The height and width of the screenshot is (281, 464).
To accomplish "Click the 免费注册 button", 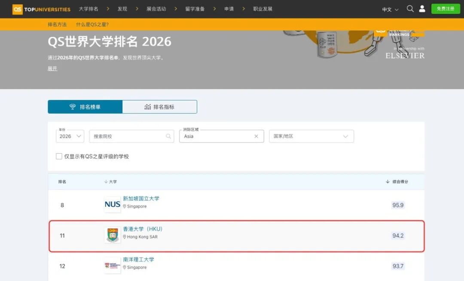I will click(x=446, y=9).
